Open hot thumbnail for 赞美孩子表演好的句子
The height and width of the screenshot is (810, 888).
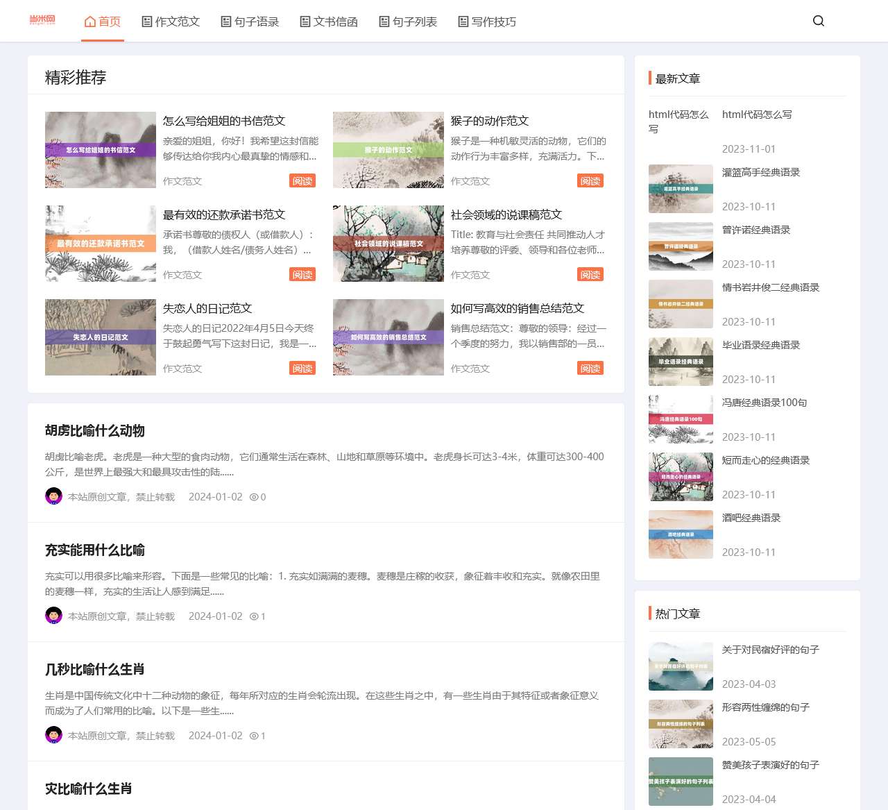pos(681,782)
